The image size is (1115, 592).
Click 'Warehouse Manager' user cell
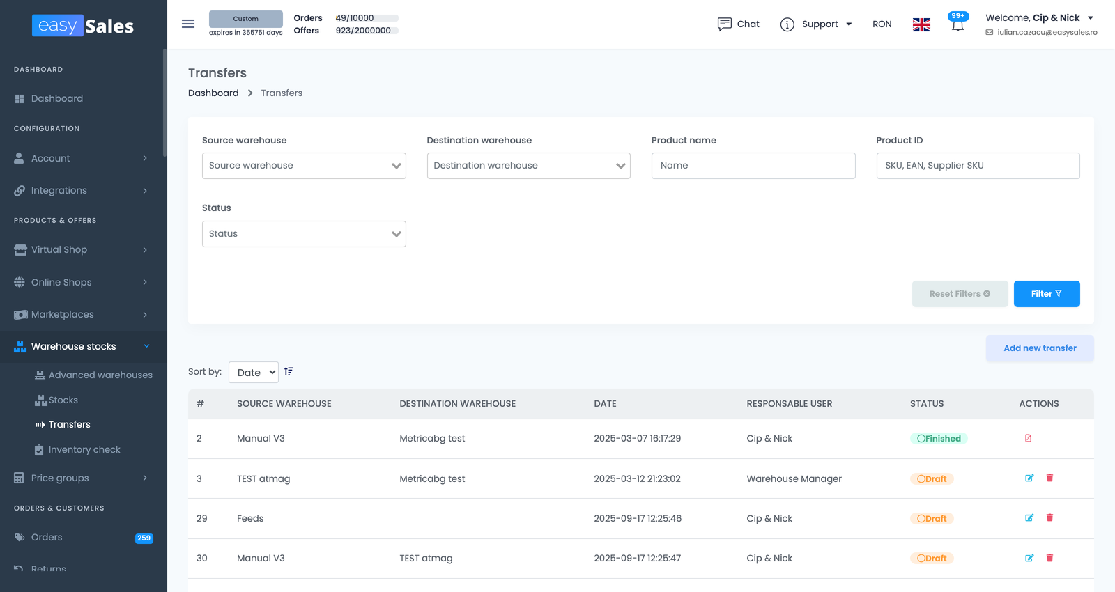coord(794,478)
